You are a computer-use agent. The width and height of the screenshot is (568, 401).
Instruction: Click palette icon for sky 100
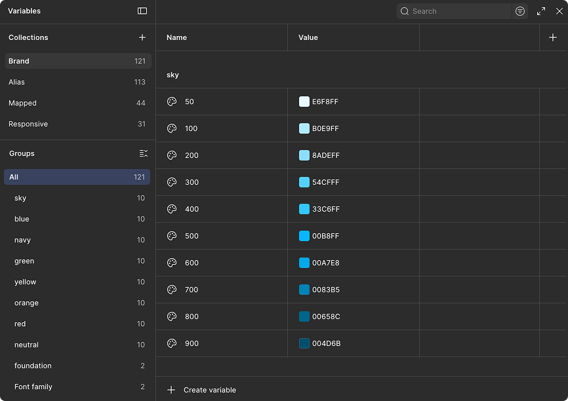coord(172,128)
